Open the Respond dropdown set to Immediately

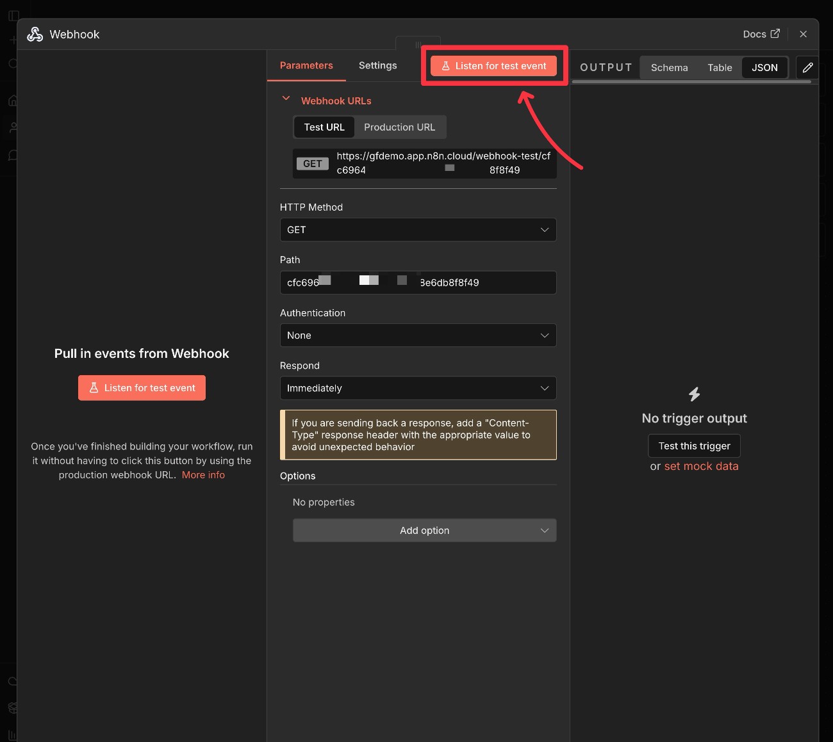[418, 388]
